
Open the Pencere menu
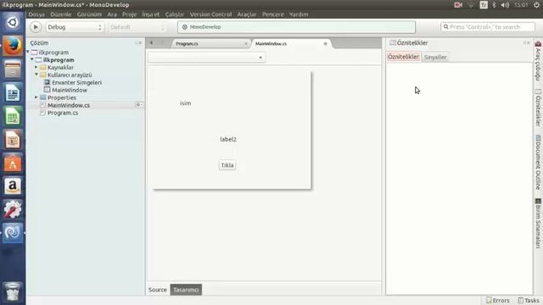pos(272,14)
